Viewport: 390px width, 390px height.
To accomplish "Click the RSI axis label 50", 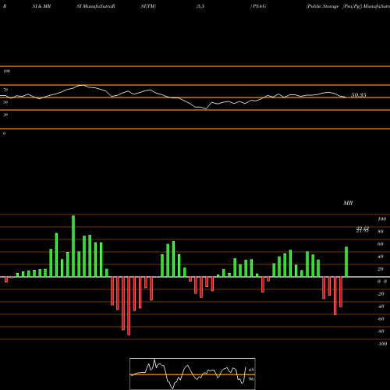I will coord(5,102).
